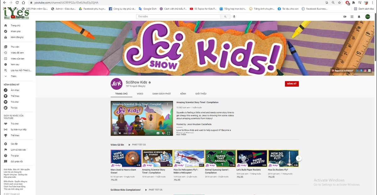Switch to the GIỚI THIỆU tab
This screenshot has height=195, width=377.
201,94
